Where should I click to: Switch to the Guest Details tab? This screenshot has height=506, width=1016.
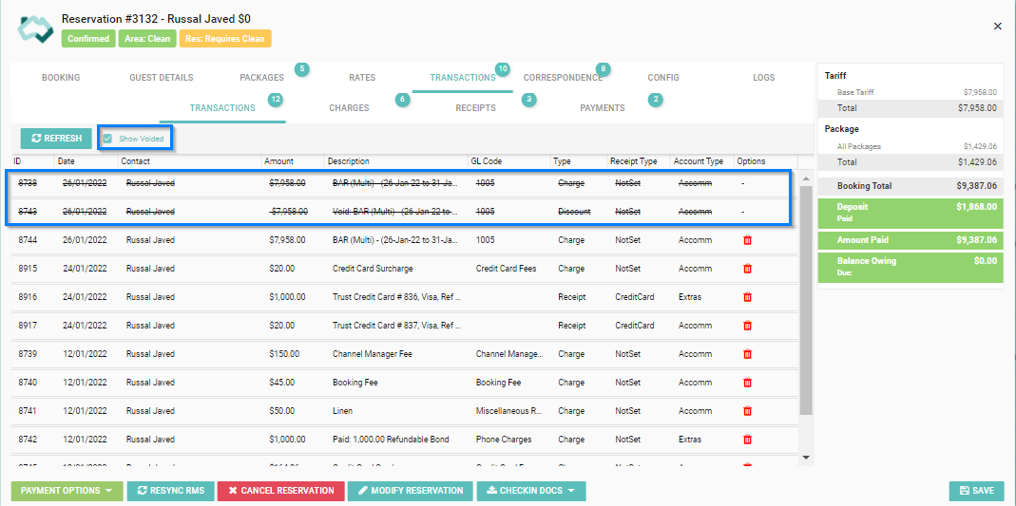[161, 78]
